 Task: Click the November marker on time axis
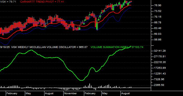point(71,93)
